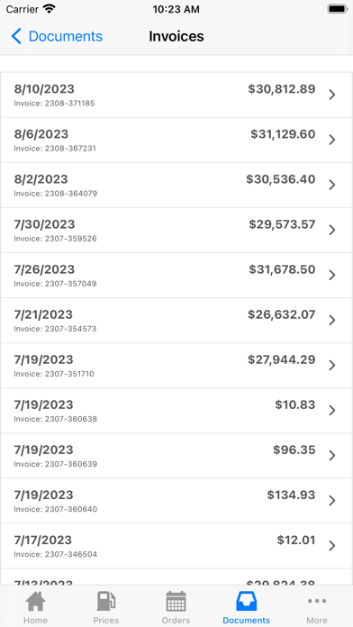Open the More ellipsis icon
The image size is (353, 627).
coord(317,601)
